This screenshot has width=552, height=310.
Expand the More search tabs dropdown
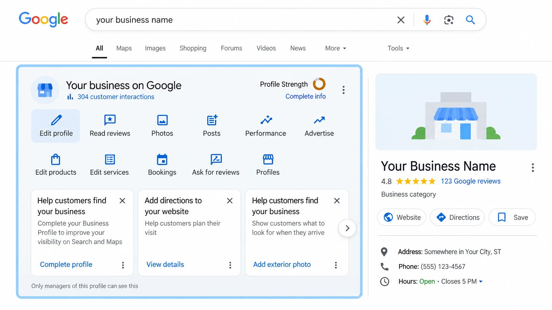click(x=335, y=48)
